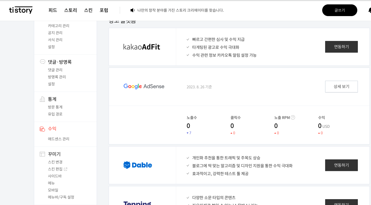Select the 수익 section heading

52,129
